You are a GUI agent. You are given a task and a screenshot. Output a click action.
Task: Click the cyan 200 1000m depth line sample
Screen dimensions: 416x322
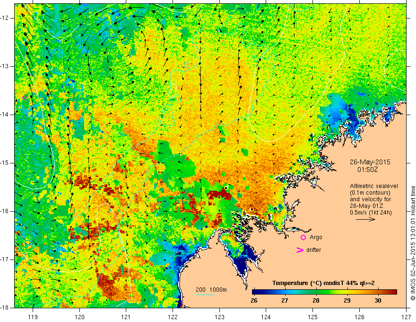tap(205, 295)
